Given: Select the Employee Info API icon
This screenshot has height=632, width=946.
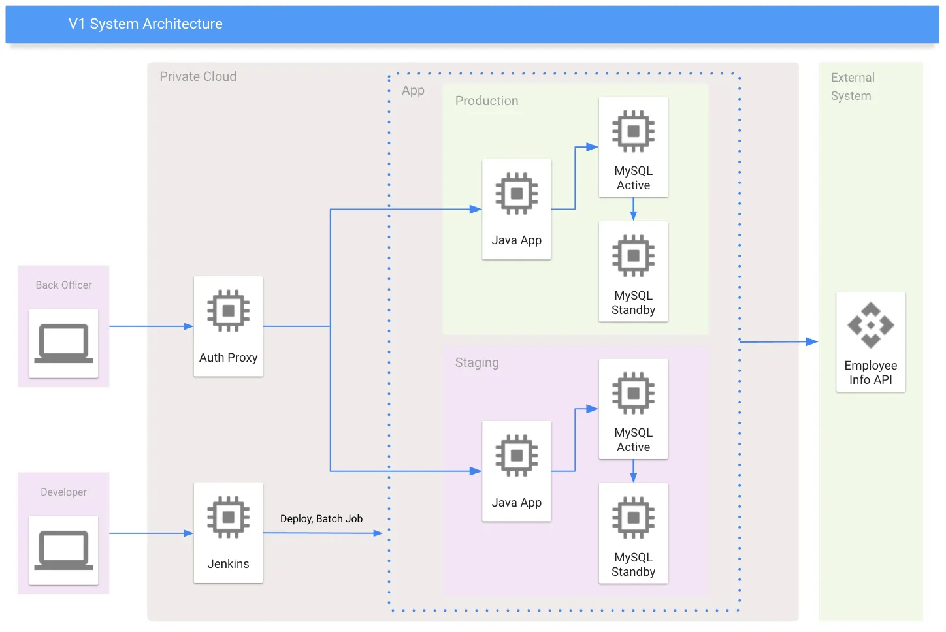Looking at the screenshot, I should (870, 324).
